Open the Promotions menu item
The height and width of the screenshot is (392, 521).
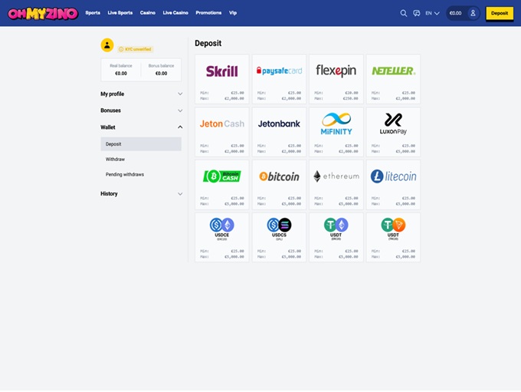208,13
